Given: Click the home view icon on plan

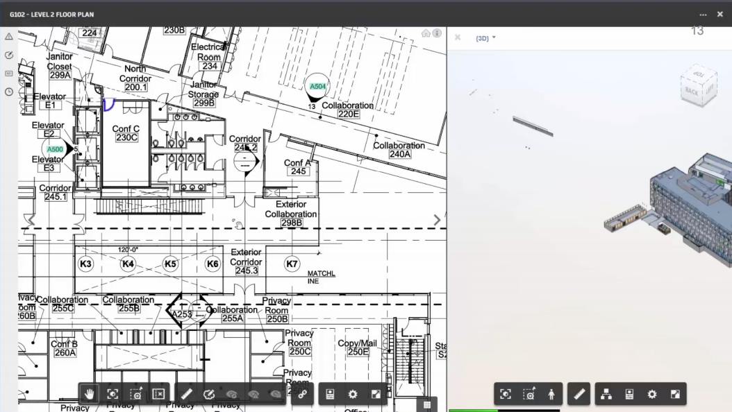Looking at the screenshot, I should (x=426, y=33).
